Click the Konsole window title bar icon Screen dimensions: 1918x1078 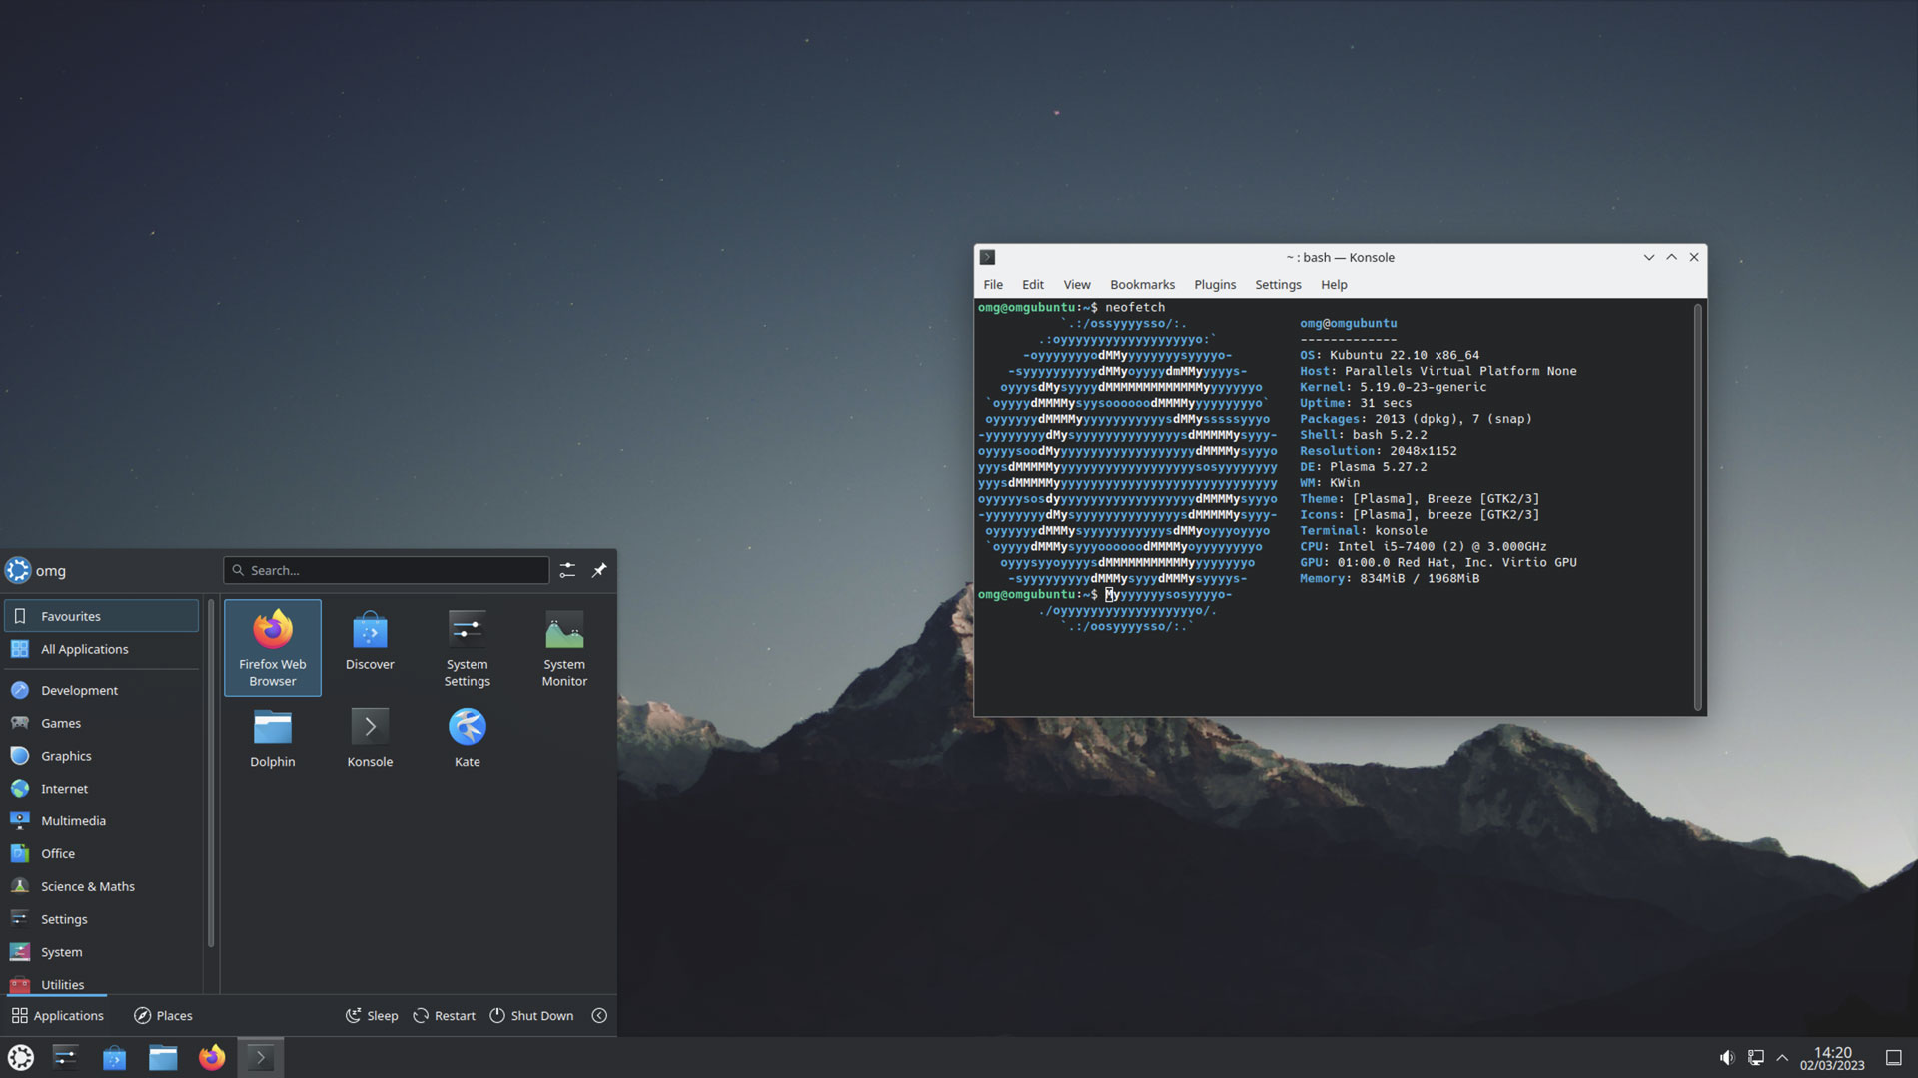click(x=987, y=257)
